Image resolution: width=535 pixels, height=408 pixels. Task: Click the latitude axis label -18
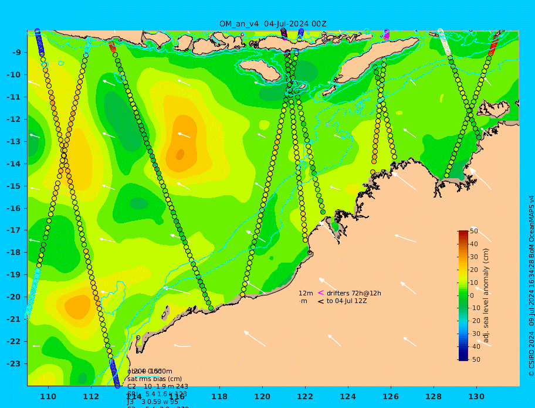click(14, 253)
